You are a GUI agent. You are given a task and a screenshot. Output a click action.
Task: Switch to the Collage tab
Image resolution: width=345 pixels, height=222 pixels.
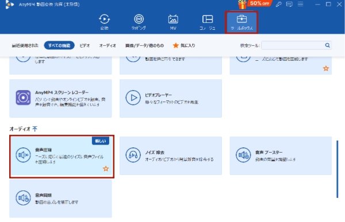click(207, 22)
